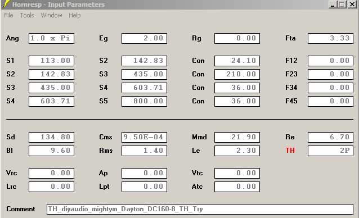Image resolution: width=359 pixels, height=218 pixels.
Task: Click the Atc input field
Action: coord(237,187)
